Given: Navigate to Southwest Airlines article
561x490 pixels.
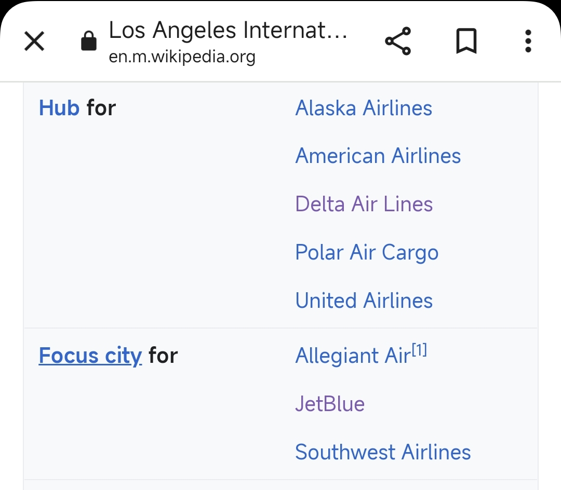Looking at the screenshot, I should click(x=383, y=452).
